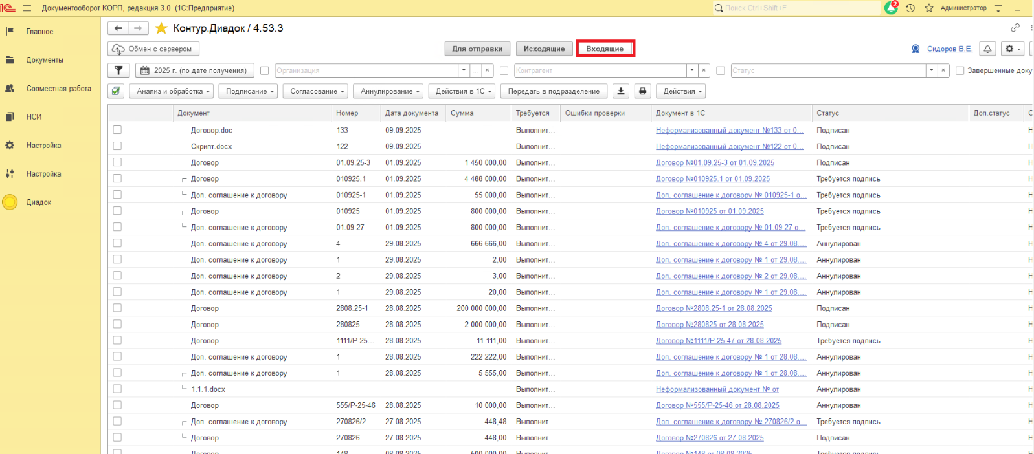Click the funnel filter icon button
The height and width of the screenshot is (454, 1034).
pyautogui.click(x=118, y=70)
